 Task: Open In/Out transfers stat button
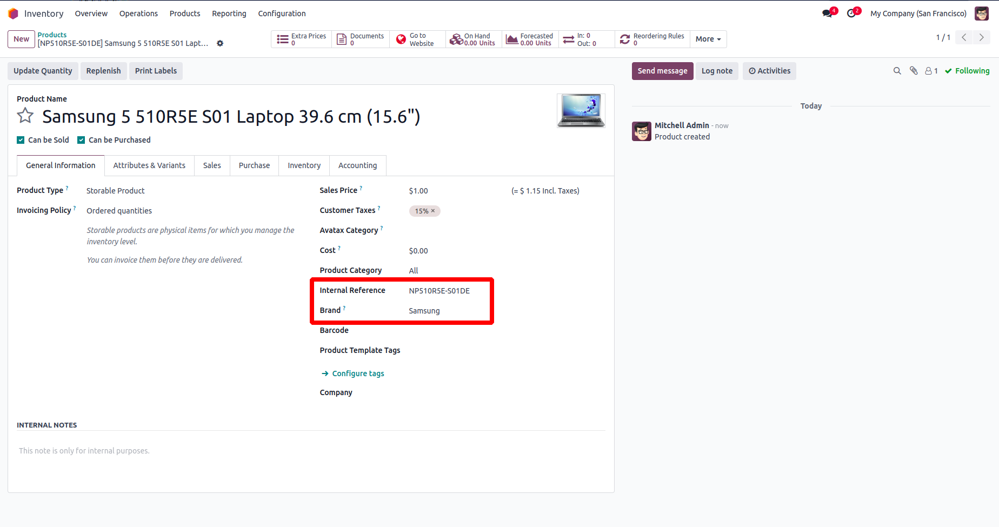586,39
